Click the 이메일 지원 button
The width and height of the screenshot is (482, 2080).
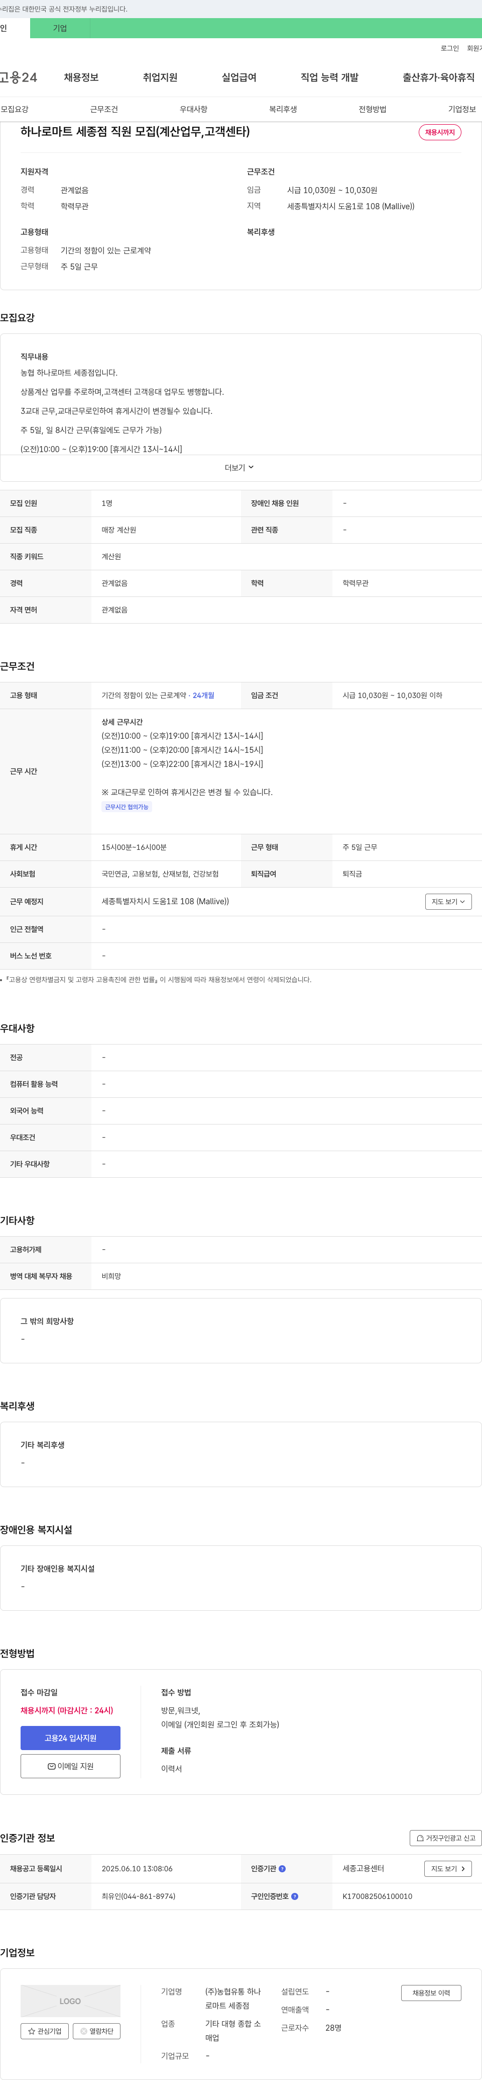click(70, 1766)
